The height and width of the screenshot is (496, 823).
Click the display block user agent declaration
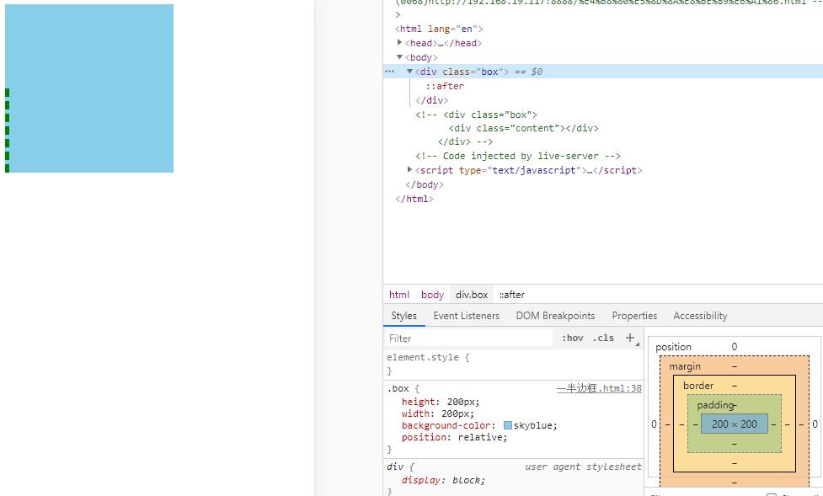[x=444, y=480]
